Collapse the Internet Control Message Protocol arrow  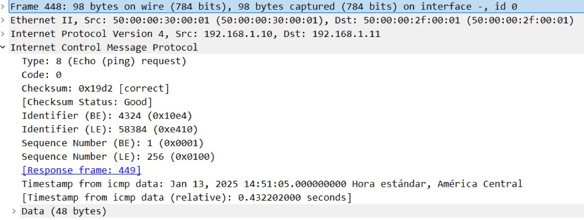(4, 48)
